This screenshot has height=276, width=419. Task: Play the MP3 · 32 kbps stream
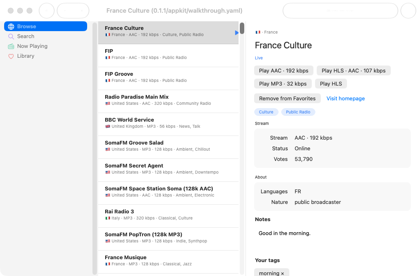[283, 84]
